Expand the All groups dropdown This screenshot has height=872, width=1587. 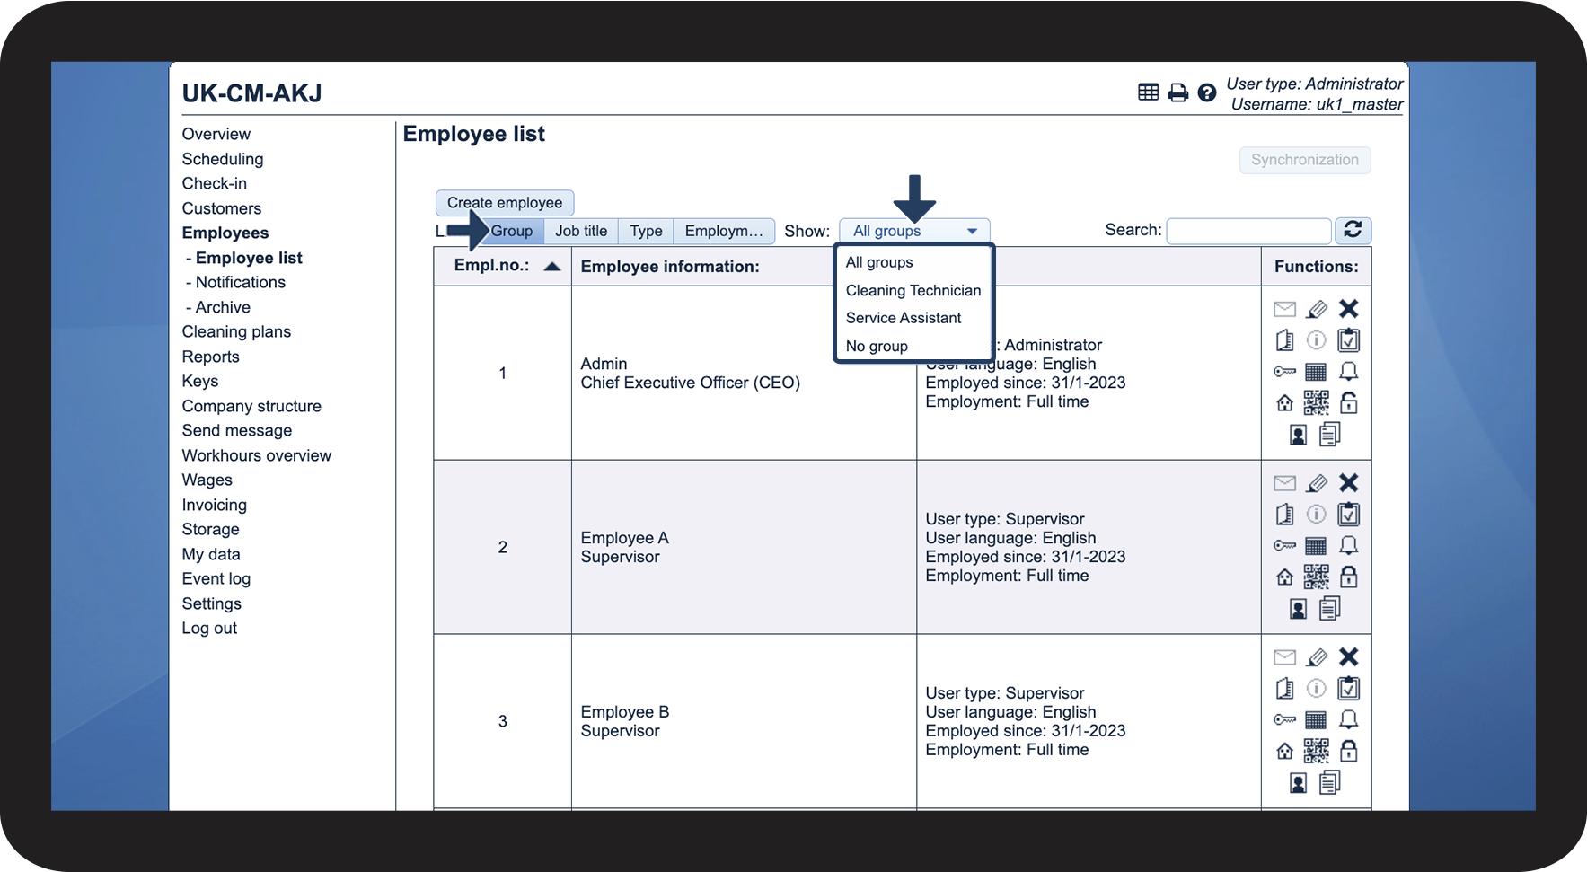pyautogui.click(x=914, y=231)
